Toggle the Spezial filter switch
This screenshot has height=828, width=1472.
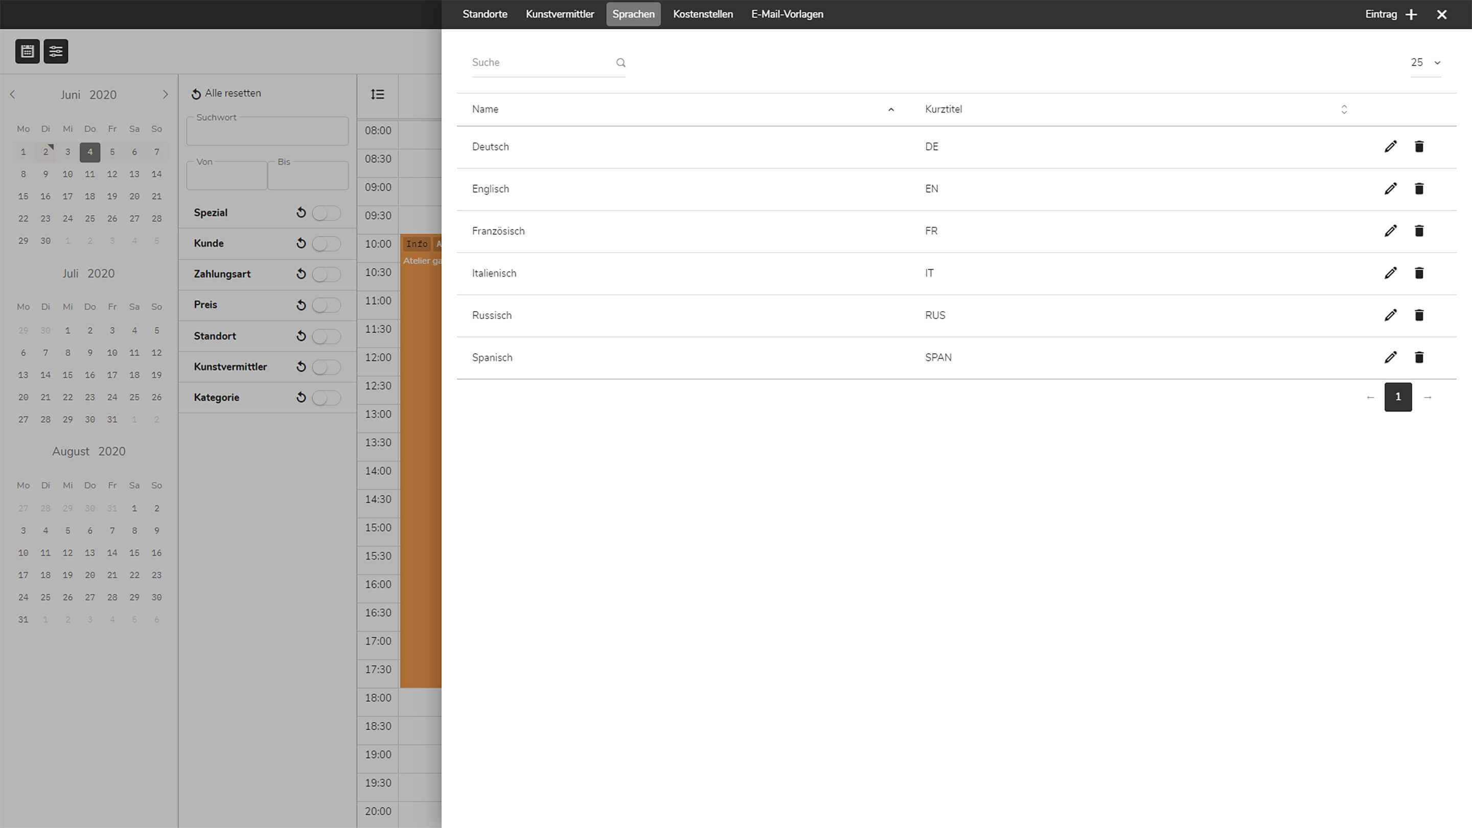pyautogui.click(x=326, y=213)
